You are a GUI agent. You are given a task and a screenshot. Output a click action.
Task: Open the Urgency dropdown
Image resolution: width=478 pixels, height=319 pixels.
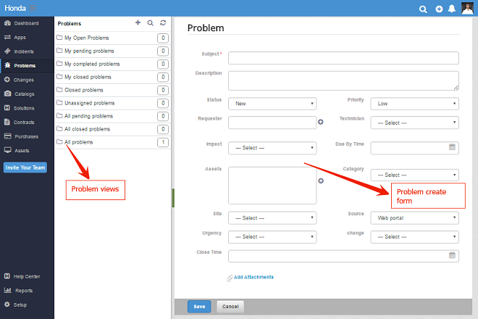pos(272,237)
